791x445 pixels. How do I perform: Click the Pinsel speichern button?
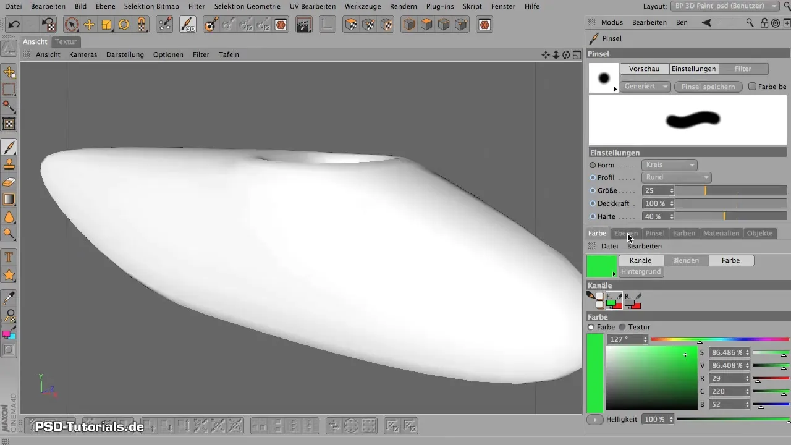708,87
